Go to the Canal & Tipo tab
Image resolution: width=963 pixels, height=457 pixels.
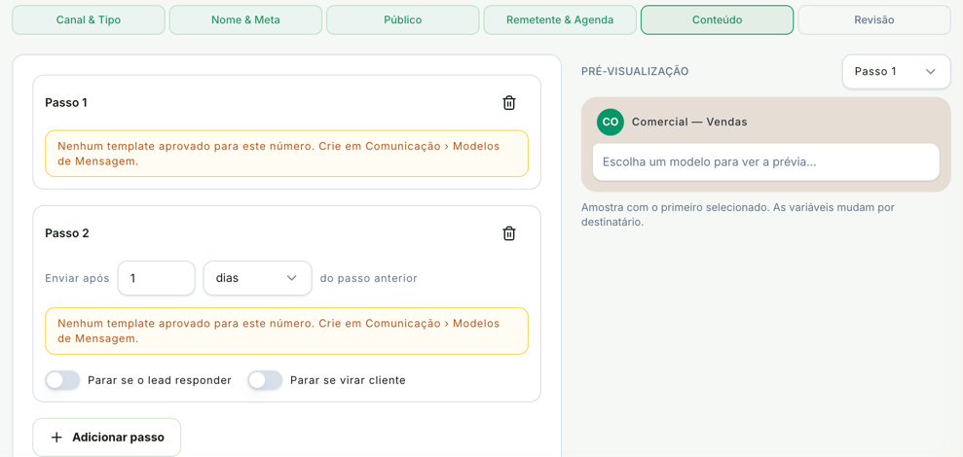click(x=89, y=19)
